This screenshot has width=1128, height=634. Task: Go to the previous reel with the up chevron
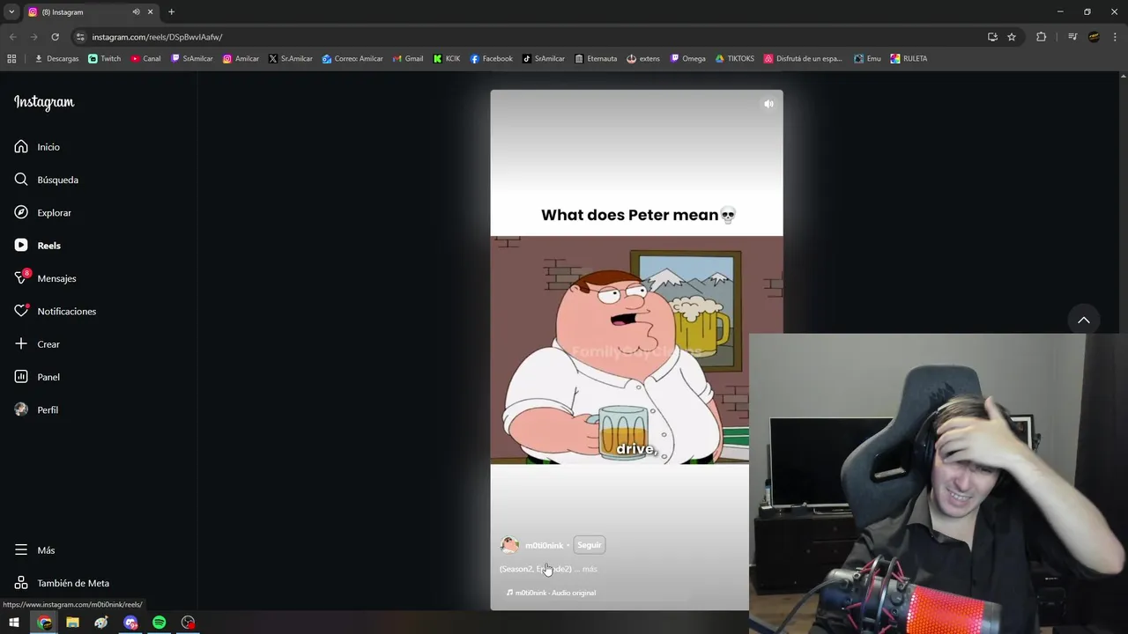(x=1084, y=321)
